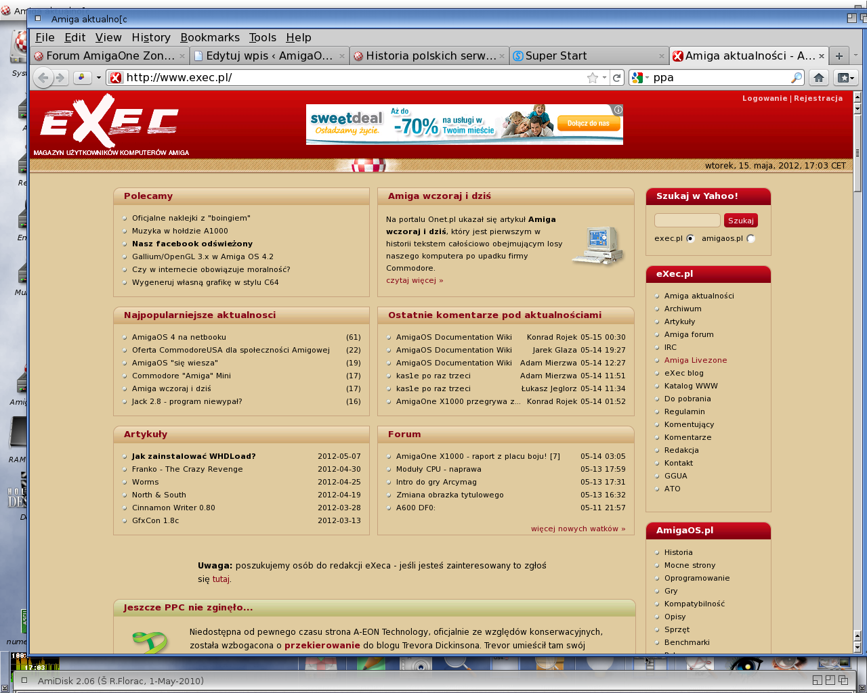Open the View menu

point(108,38)
